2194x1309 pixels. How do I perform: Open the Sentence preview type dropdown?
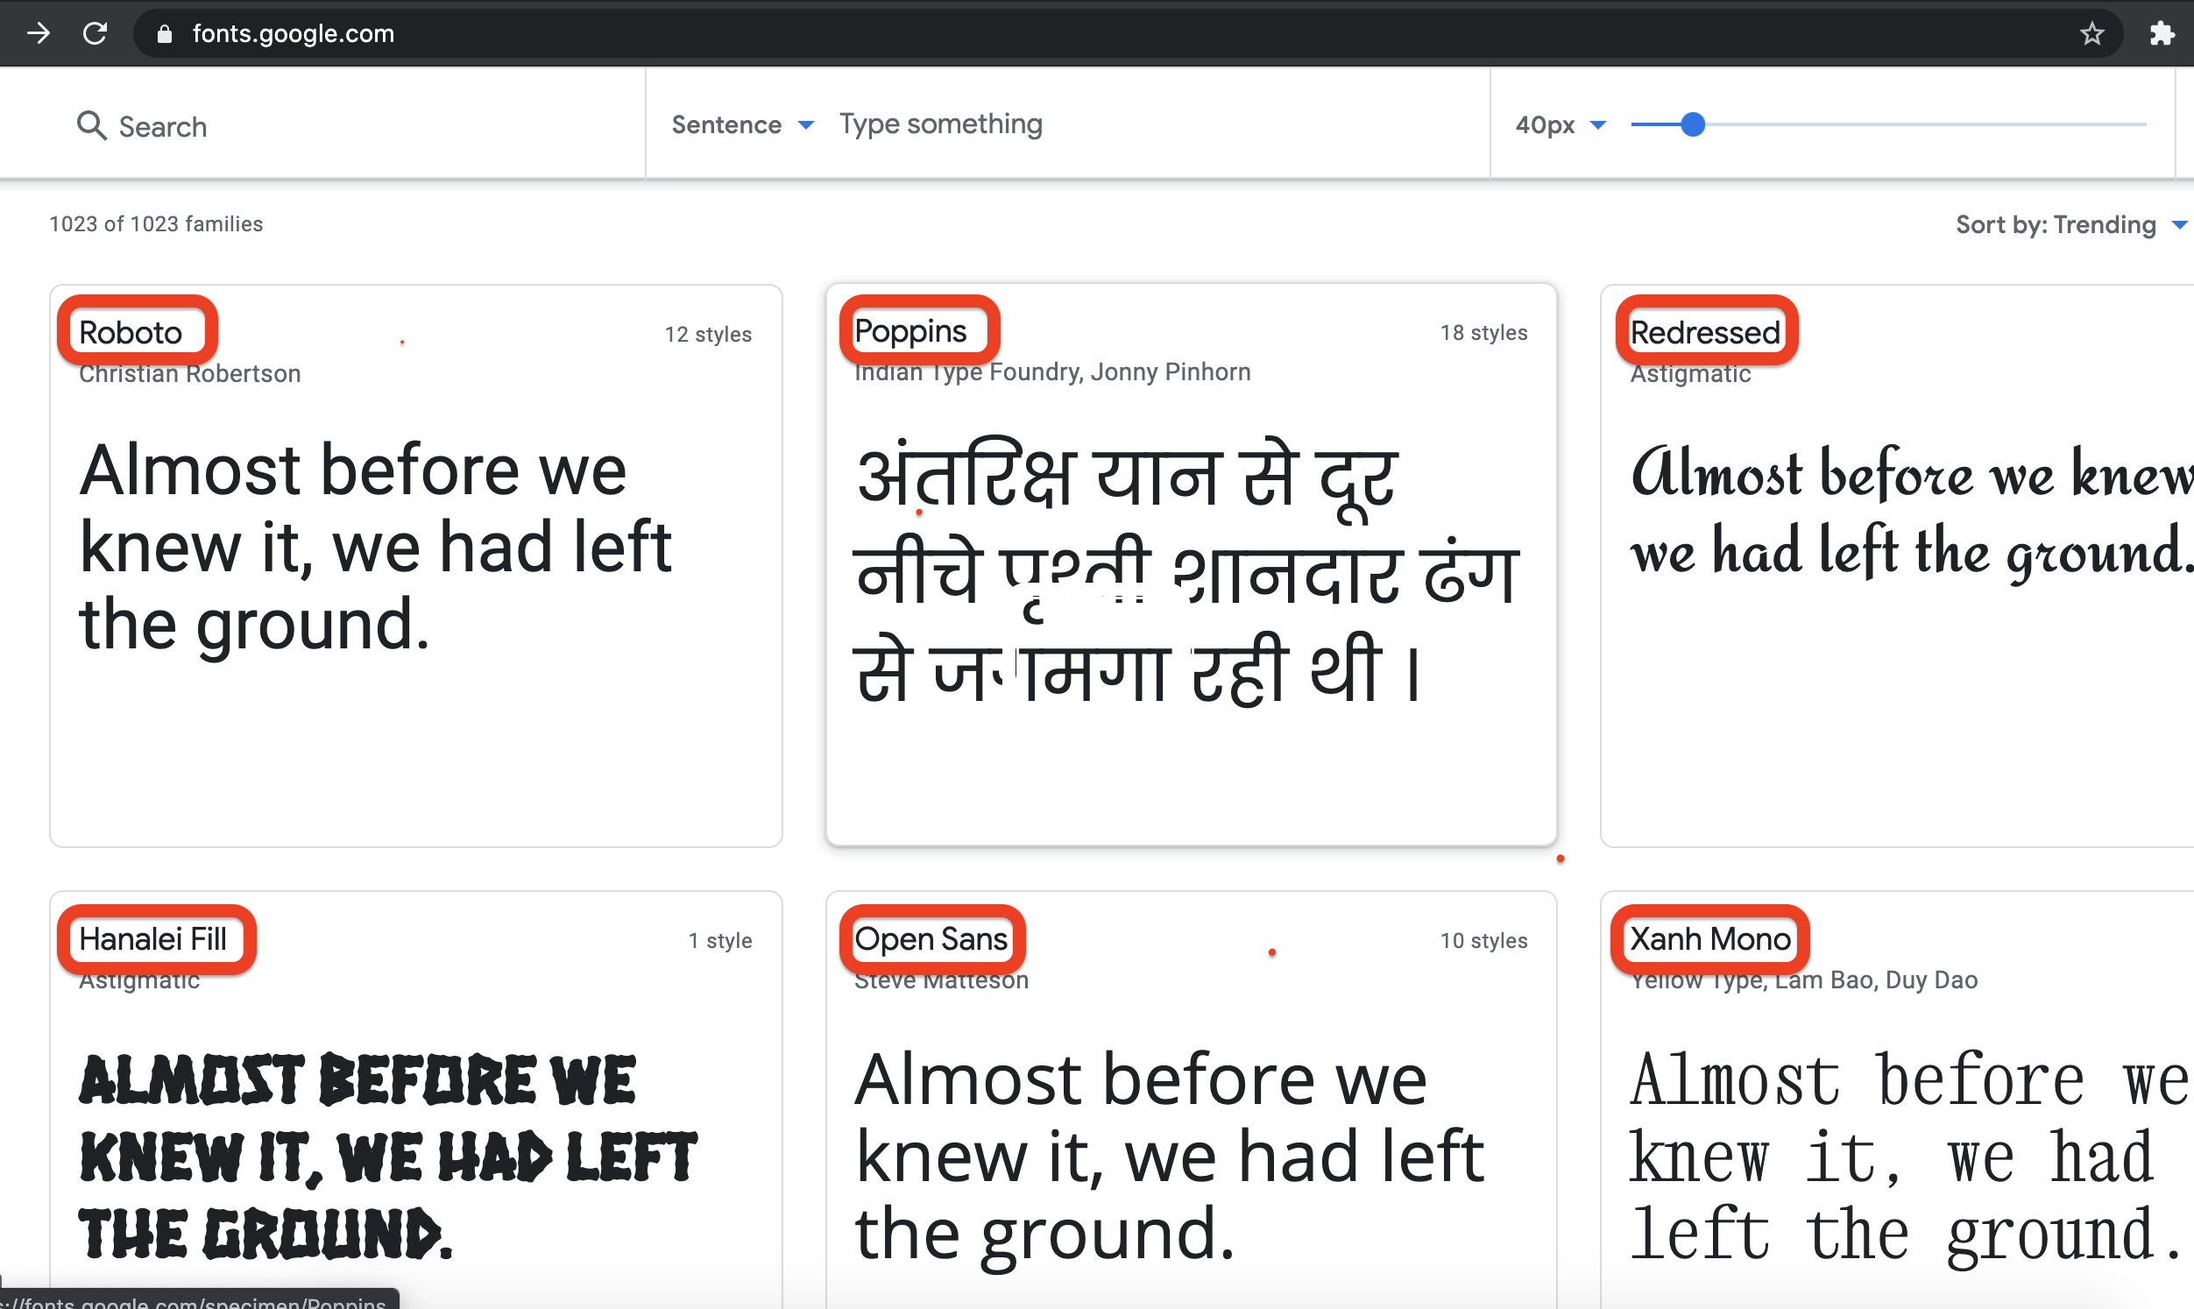[742, 124]
